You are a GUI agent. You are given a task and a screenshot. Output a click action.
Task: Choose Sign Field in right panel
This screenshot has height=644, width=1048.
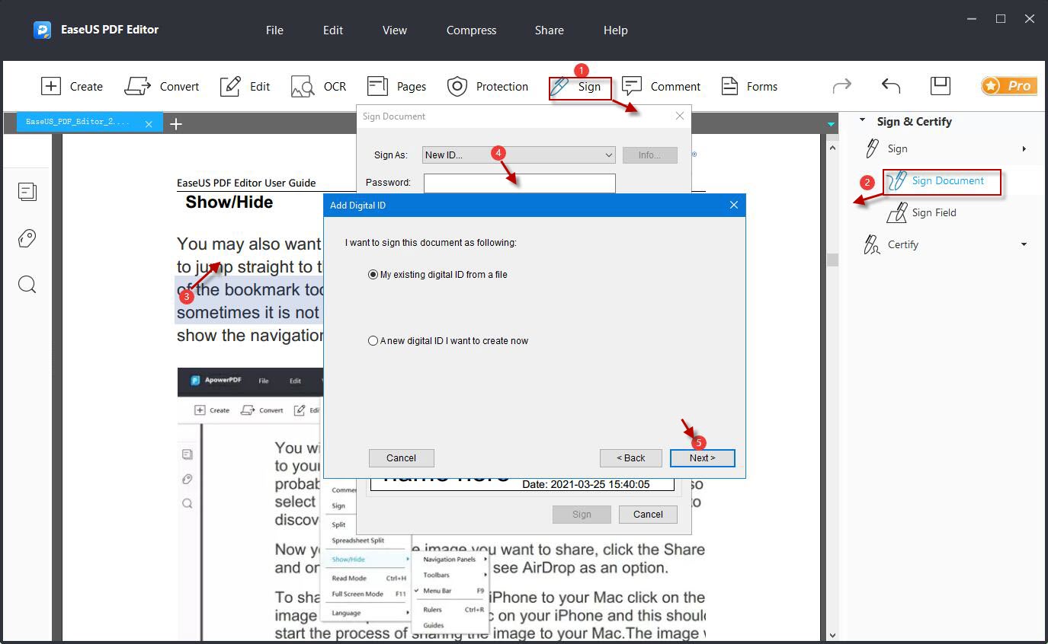922,212
